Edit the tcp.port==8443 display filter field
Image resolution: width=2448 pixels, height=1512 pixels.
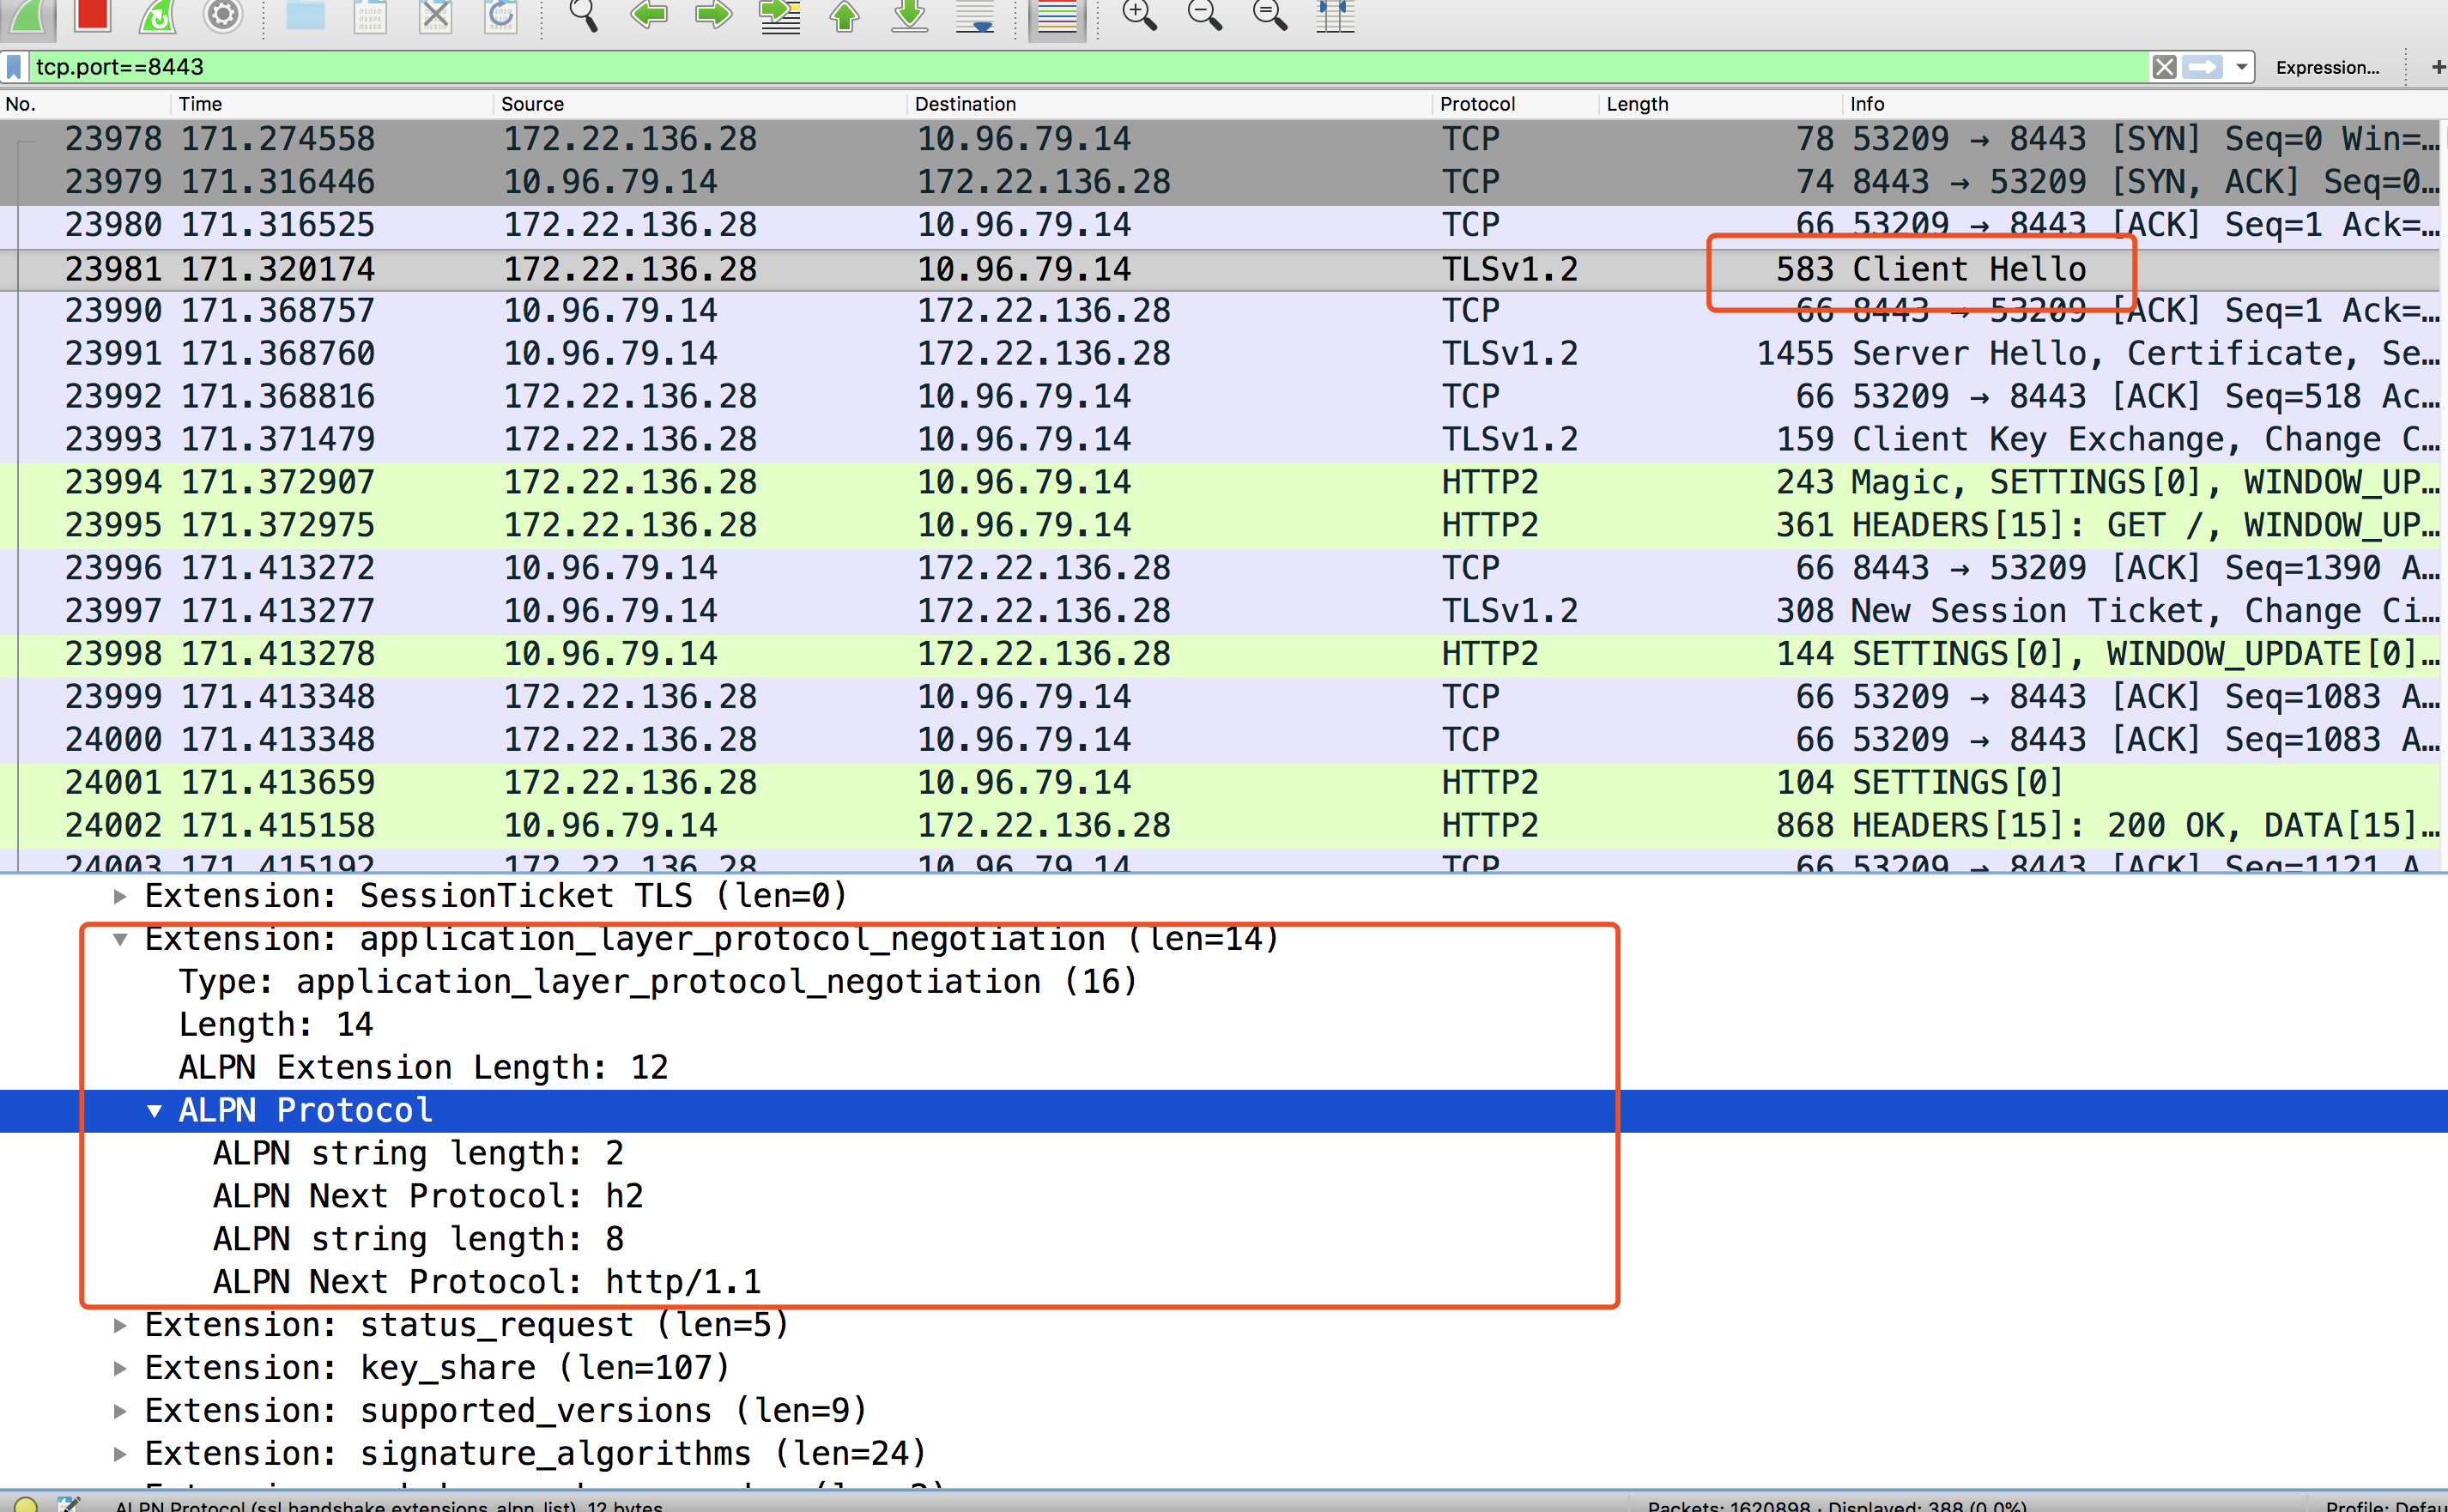point(1090,67)
